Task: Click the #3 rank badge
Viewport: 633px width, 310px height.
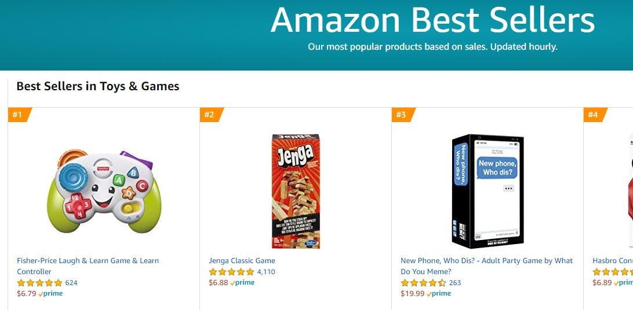Action: point(402,115)
